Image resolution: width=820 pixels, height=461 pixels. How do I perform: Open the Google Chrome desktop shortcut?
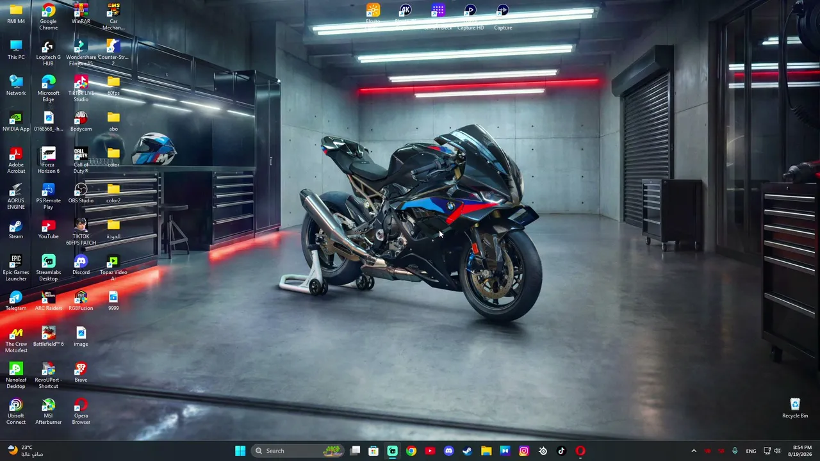click(x=48, y=17)
